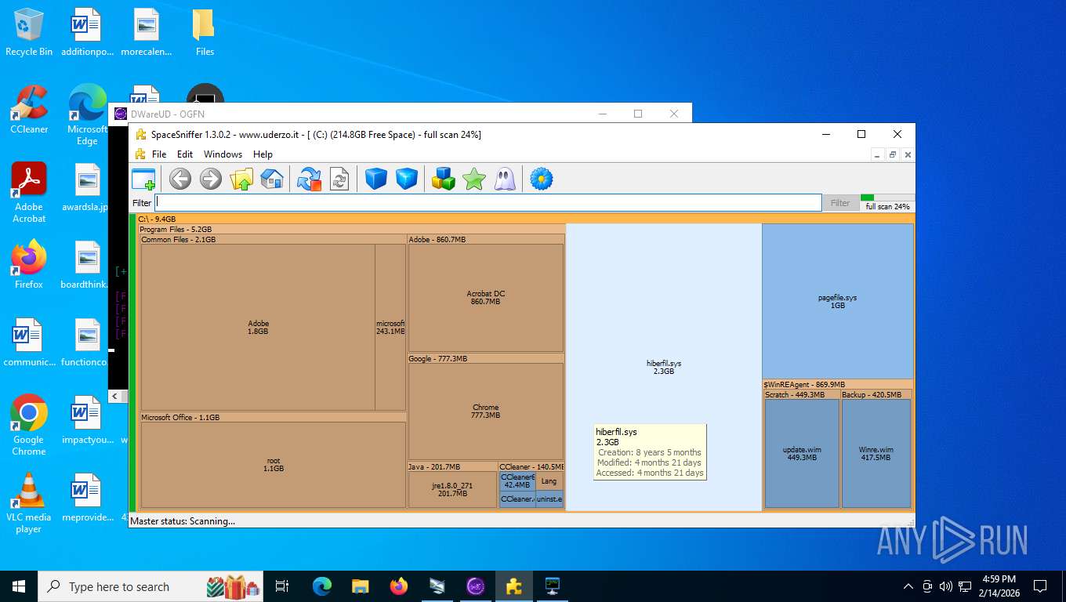Select the root 1.1GB block
This screenshot has height=602, width=1066.
(x=274, y=465)
